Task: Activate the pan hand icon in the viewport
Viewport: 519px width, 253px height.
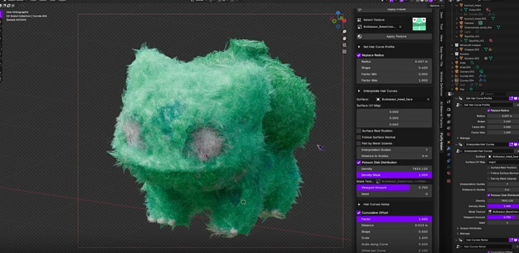Action: [x=344, y=38]
